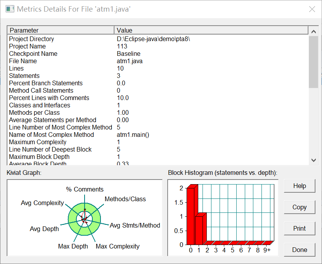The image size is (322, 264).
Task: Click the Max Depth label
Action: point(73,246)
